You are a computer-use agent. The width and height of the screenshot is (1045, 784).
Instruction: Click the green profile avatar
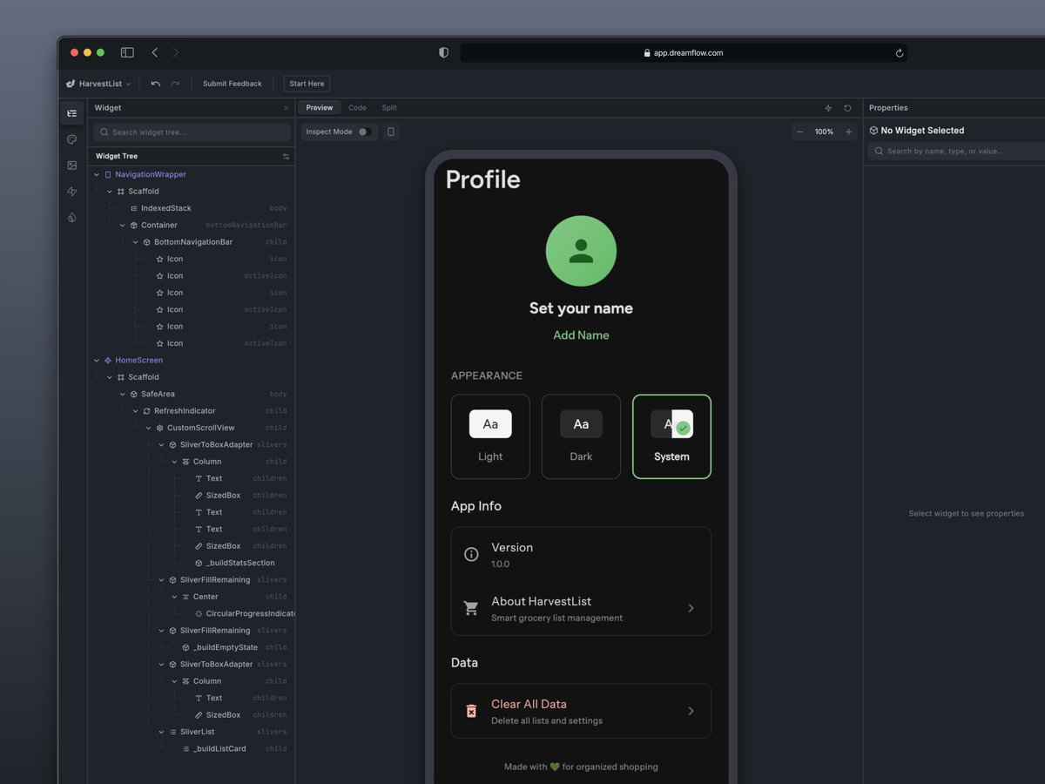pyautogui.click(x=581, y=251)
